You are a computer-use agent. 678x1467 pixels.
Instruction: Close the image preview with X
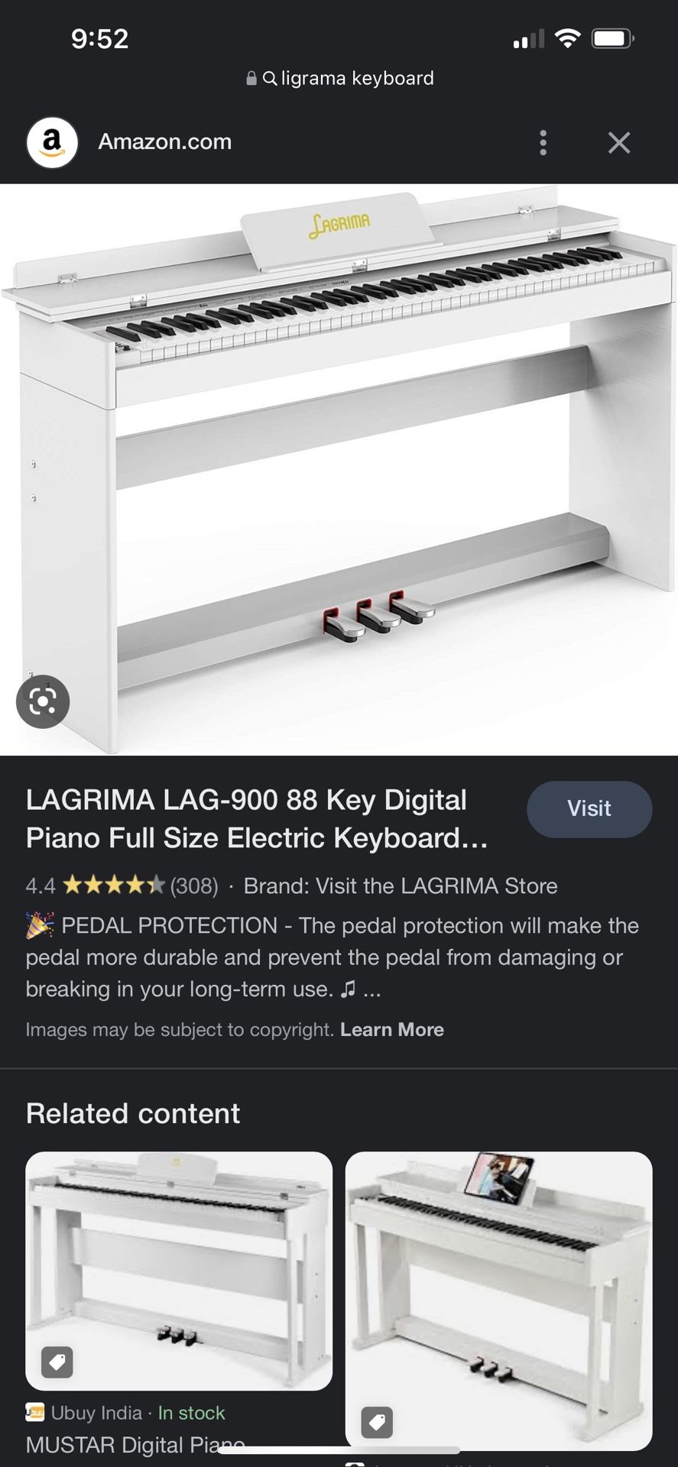click(619, 143)
